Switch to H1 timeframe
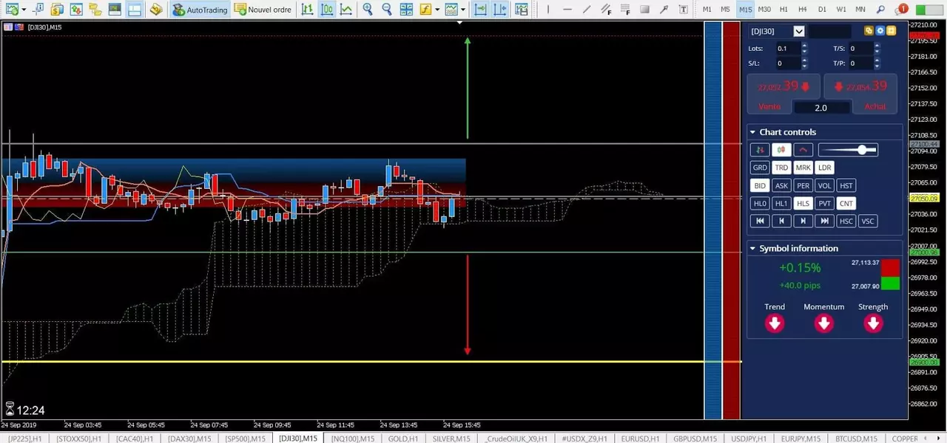Viewport: 947px width, 443px height. 783,10
